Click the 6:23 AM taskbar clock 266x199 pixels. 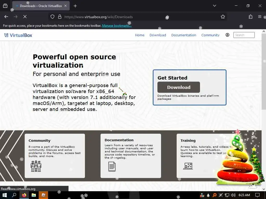tap(244, 195)
